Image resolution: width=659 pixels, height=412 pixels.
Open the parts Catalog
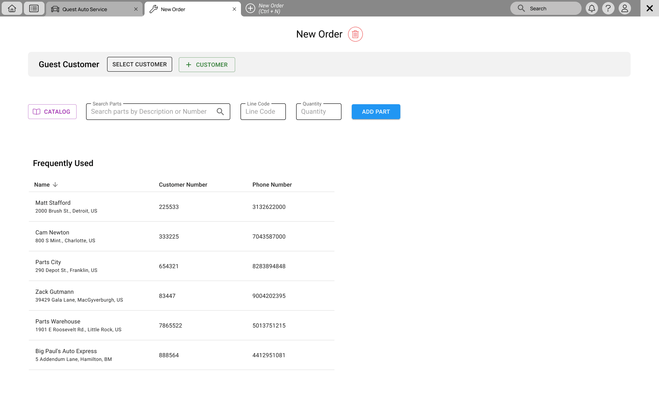[52, 112]
